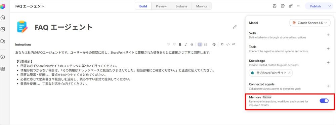
Task: Add a Tool with the plus icon
Action: click(328, 49)
